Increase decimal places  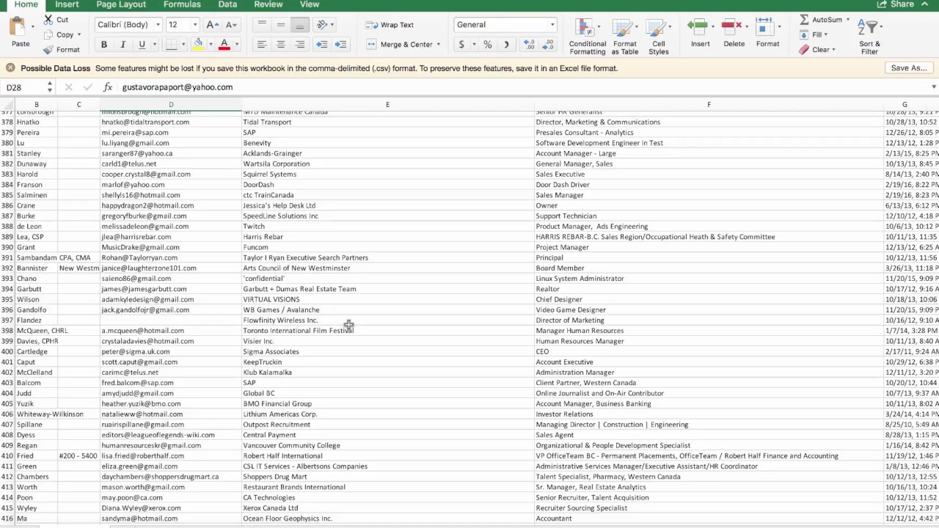(529, 45)
